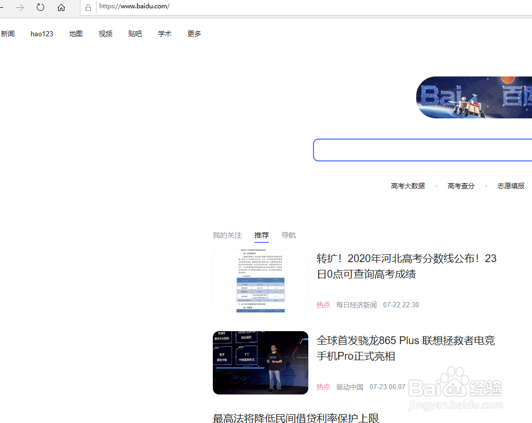Click 热点 tag under the 联想拯救者 article

coord(323,387)
